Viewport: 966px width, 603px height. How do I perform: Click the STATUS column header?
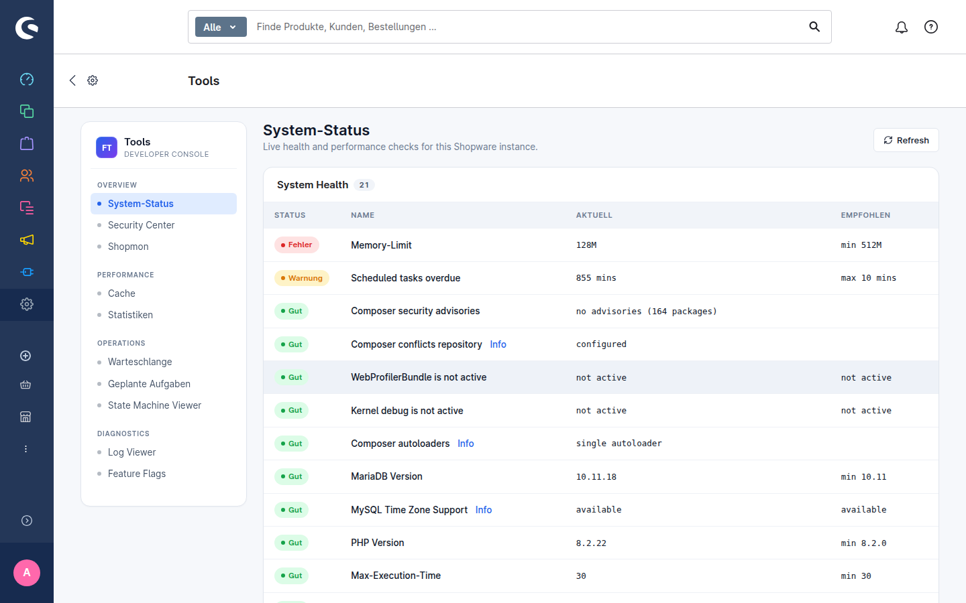[290, 215]
